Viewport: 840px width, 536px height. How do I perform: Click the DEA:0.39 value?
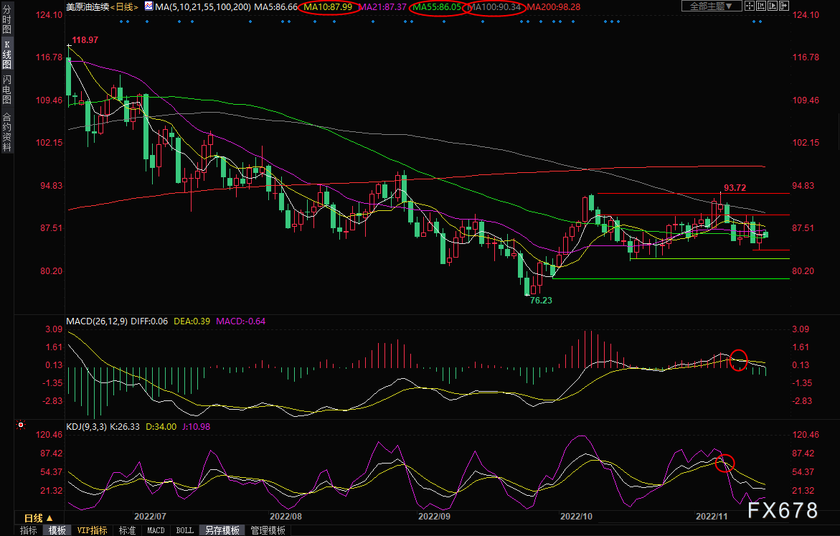pos(192,321)
